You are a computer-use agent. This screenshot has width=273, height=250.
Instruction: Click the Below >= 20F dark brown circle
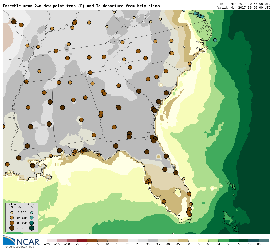(x=12, y=228)
